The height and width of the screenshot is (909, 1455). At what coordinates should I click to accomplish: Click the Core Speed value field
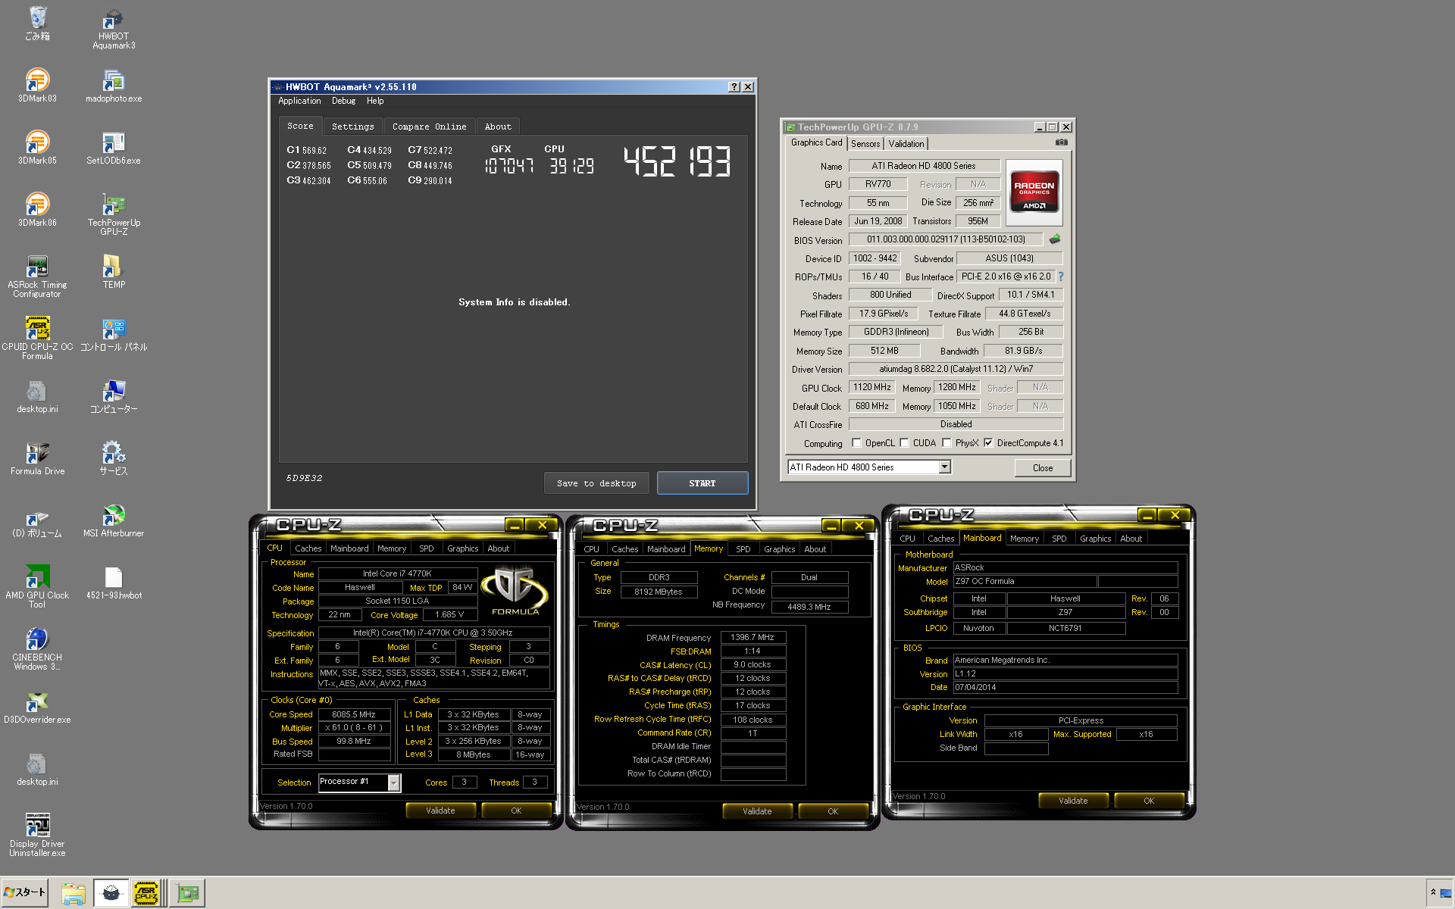tap(354, 714)
